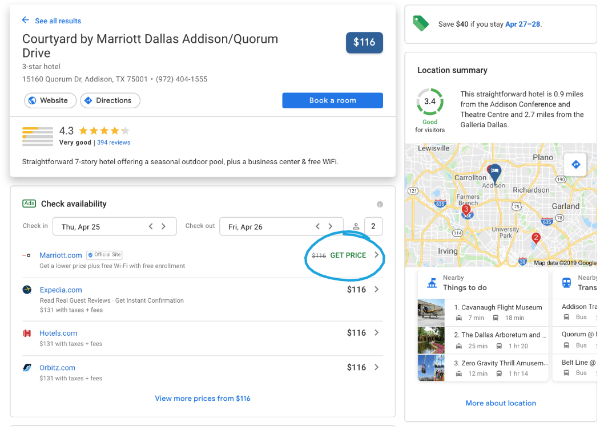Click the directions icon on the map
This screenshot has width=604, height=427.
(575, 165)
